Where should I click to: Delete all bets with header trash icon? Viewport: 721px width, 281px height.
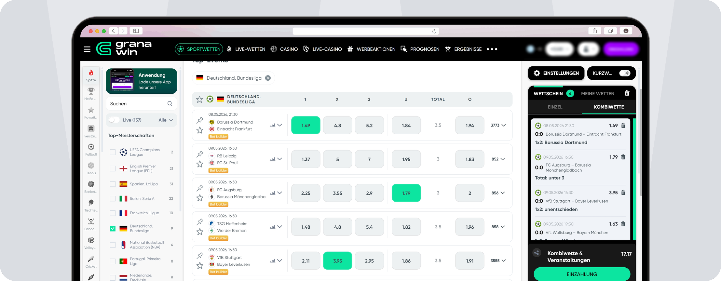coord(627,93)
